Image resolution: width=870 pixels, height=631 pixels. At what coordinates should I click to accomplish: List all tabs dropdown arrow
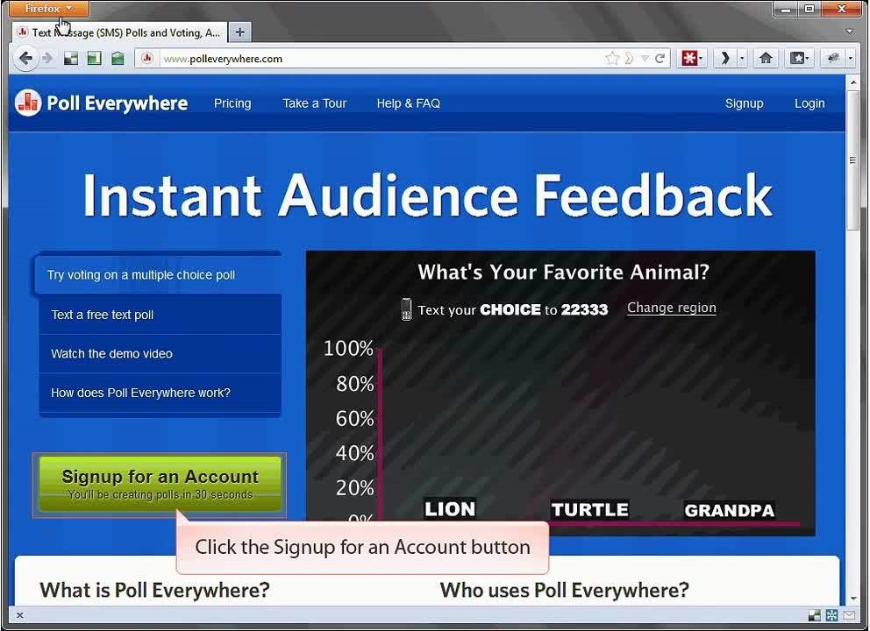click(849, 32)
